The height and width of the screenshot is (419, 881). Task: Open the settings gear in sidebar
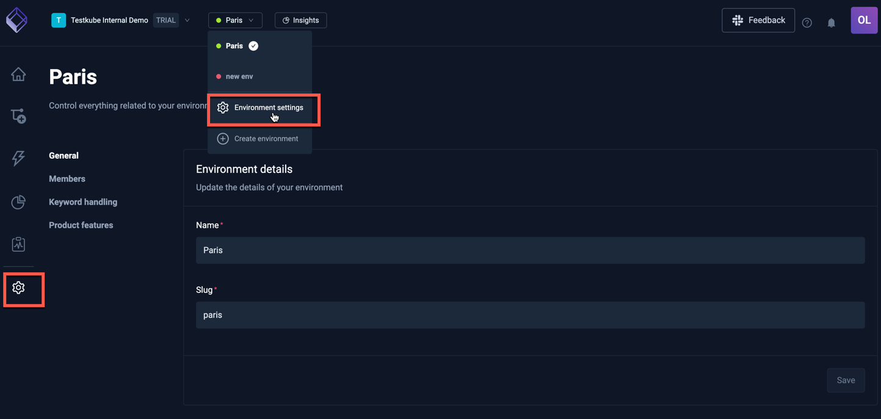click(18, 288)
